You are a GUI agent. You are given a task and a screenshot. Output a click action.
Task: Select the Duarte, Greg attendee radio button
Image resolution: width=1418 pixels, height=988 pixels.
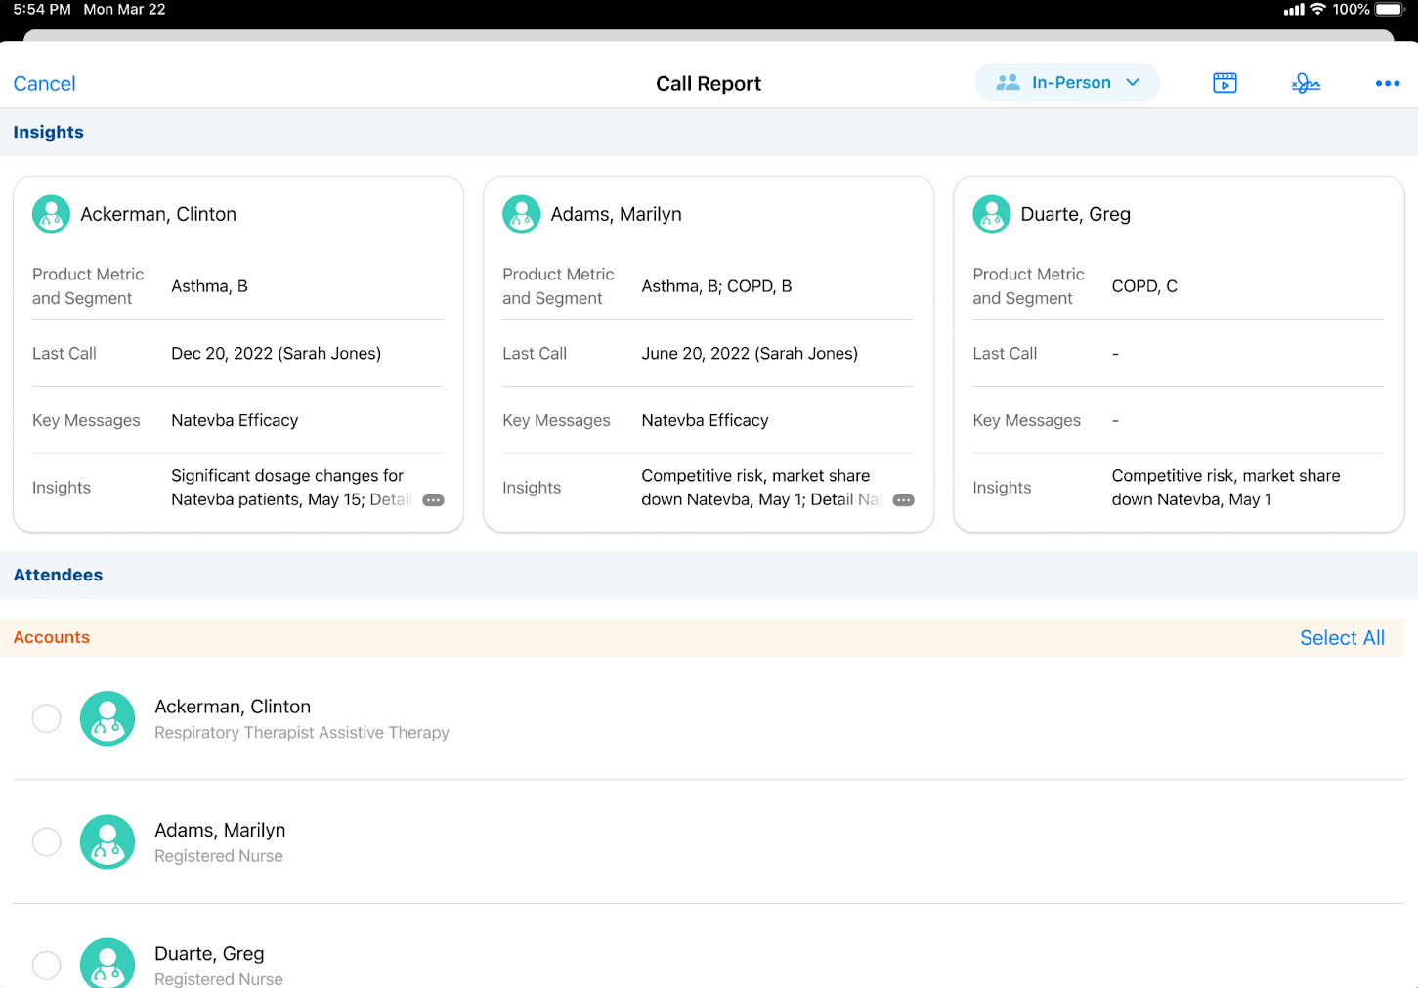pos(47,965)
